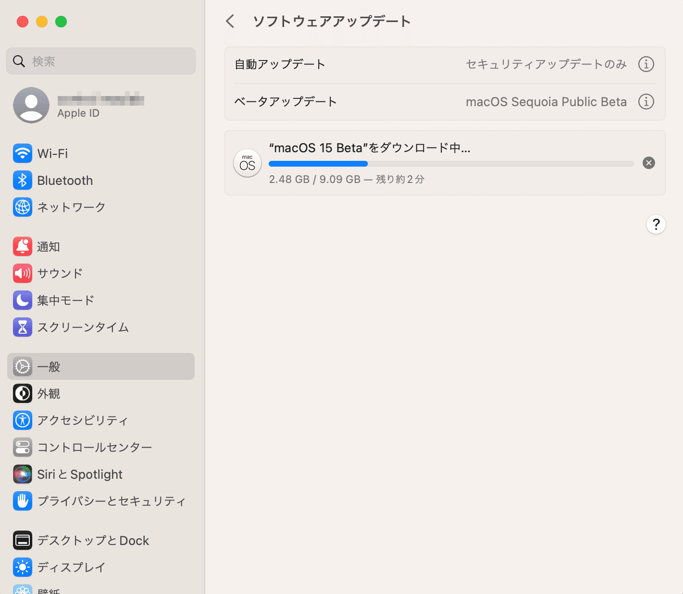The height and width of the screenshot is (594, 683).
Task: Click the gear icon for 一般
Action: tap(23, 366)
